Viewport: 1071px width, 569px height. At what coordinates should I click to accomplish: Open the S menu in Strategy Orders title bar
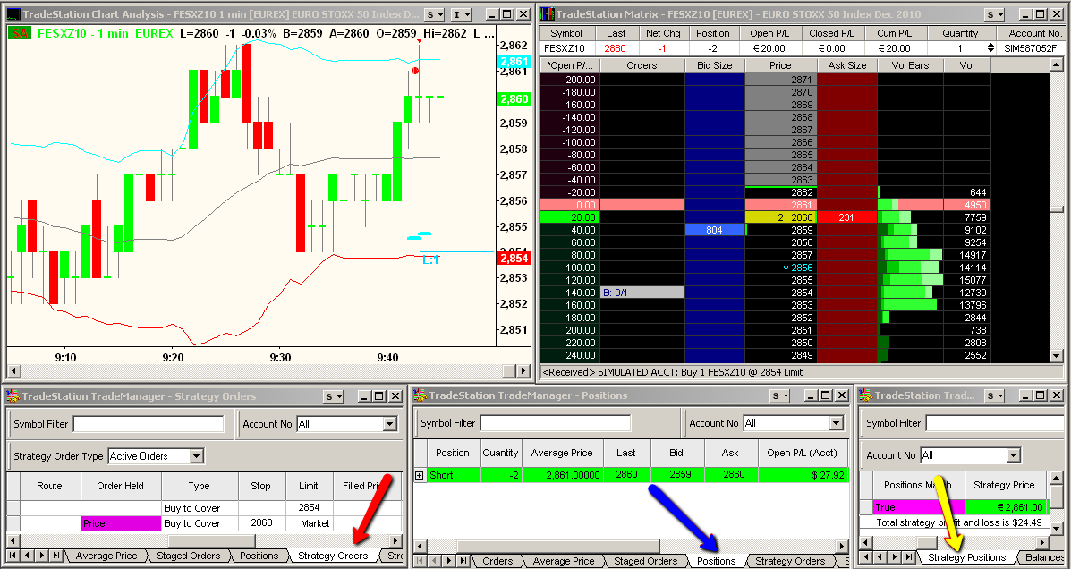tap(333, 396)
